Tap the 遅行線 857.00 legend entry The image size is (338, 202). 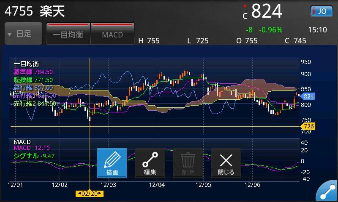click(x=33, y=88)
